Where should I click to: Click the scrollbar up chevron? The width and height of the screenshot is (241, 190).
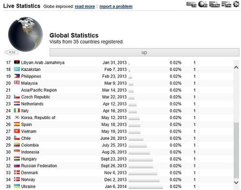pyautogui.click(x=236, y=68)
